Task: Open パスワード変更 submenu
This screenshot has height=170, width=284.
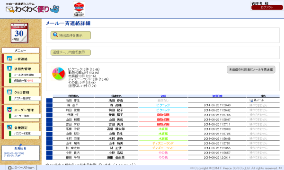Action: point(25,133)
